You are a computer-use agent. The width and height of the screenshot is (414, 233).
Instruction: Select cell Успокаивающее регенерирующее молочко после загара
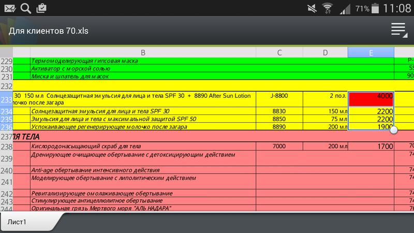click(143, 126)
